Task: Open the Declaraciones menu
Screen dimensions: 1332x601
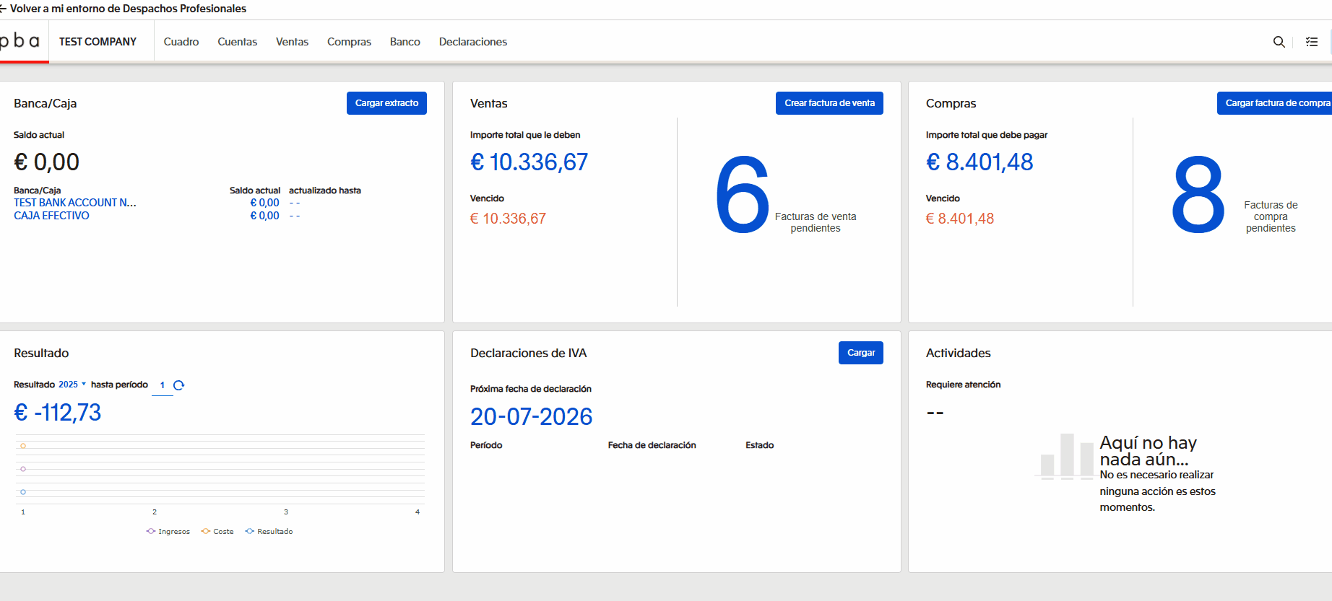Action: point(472,42)
